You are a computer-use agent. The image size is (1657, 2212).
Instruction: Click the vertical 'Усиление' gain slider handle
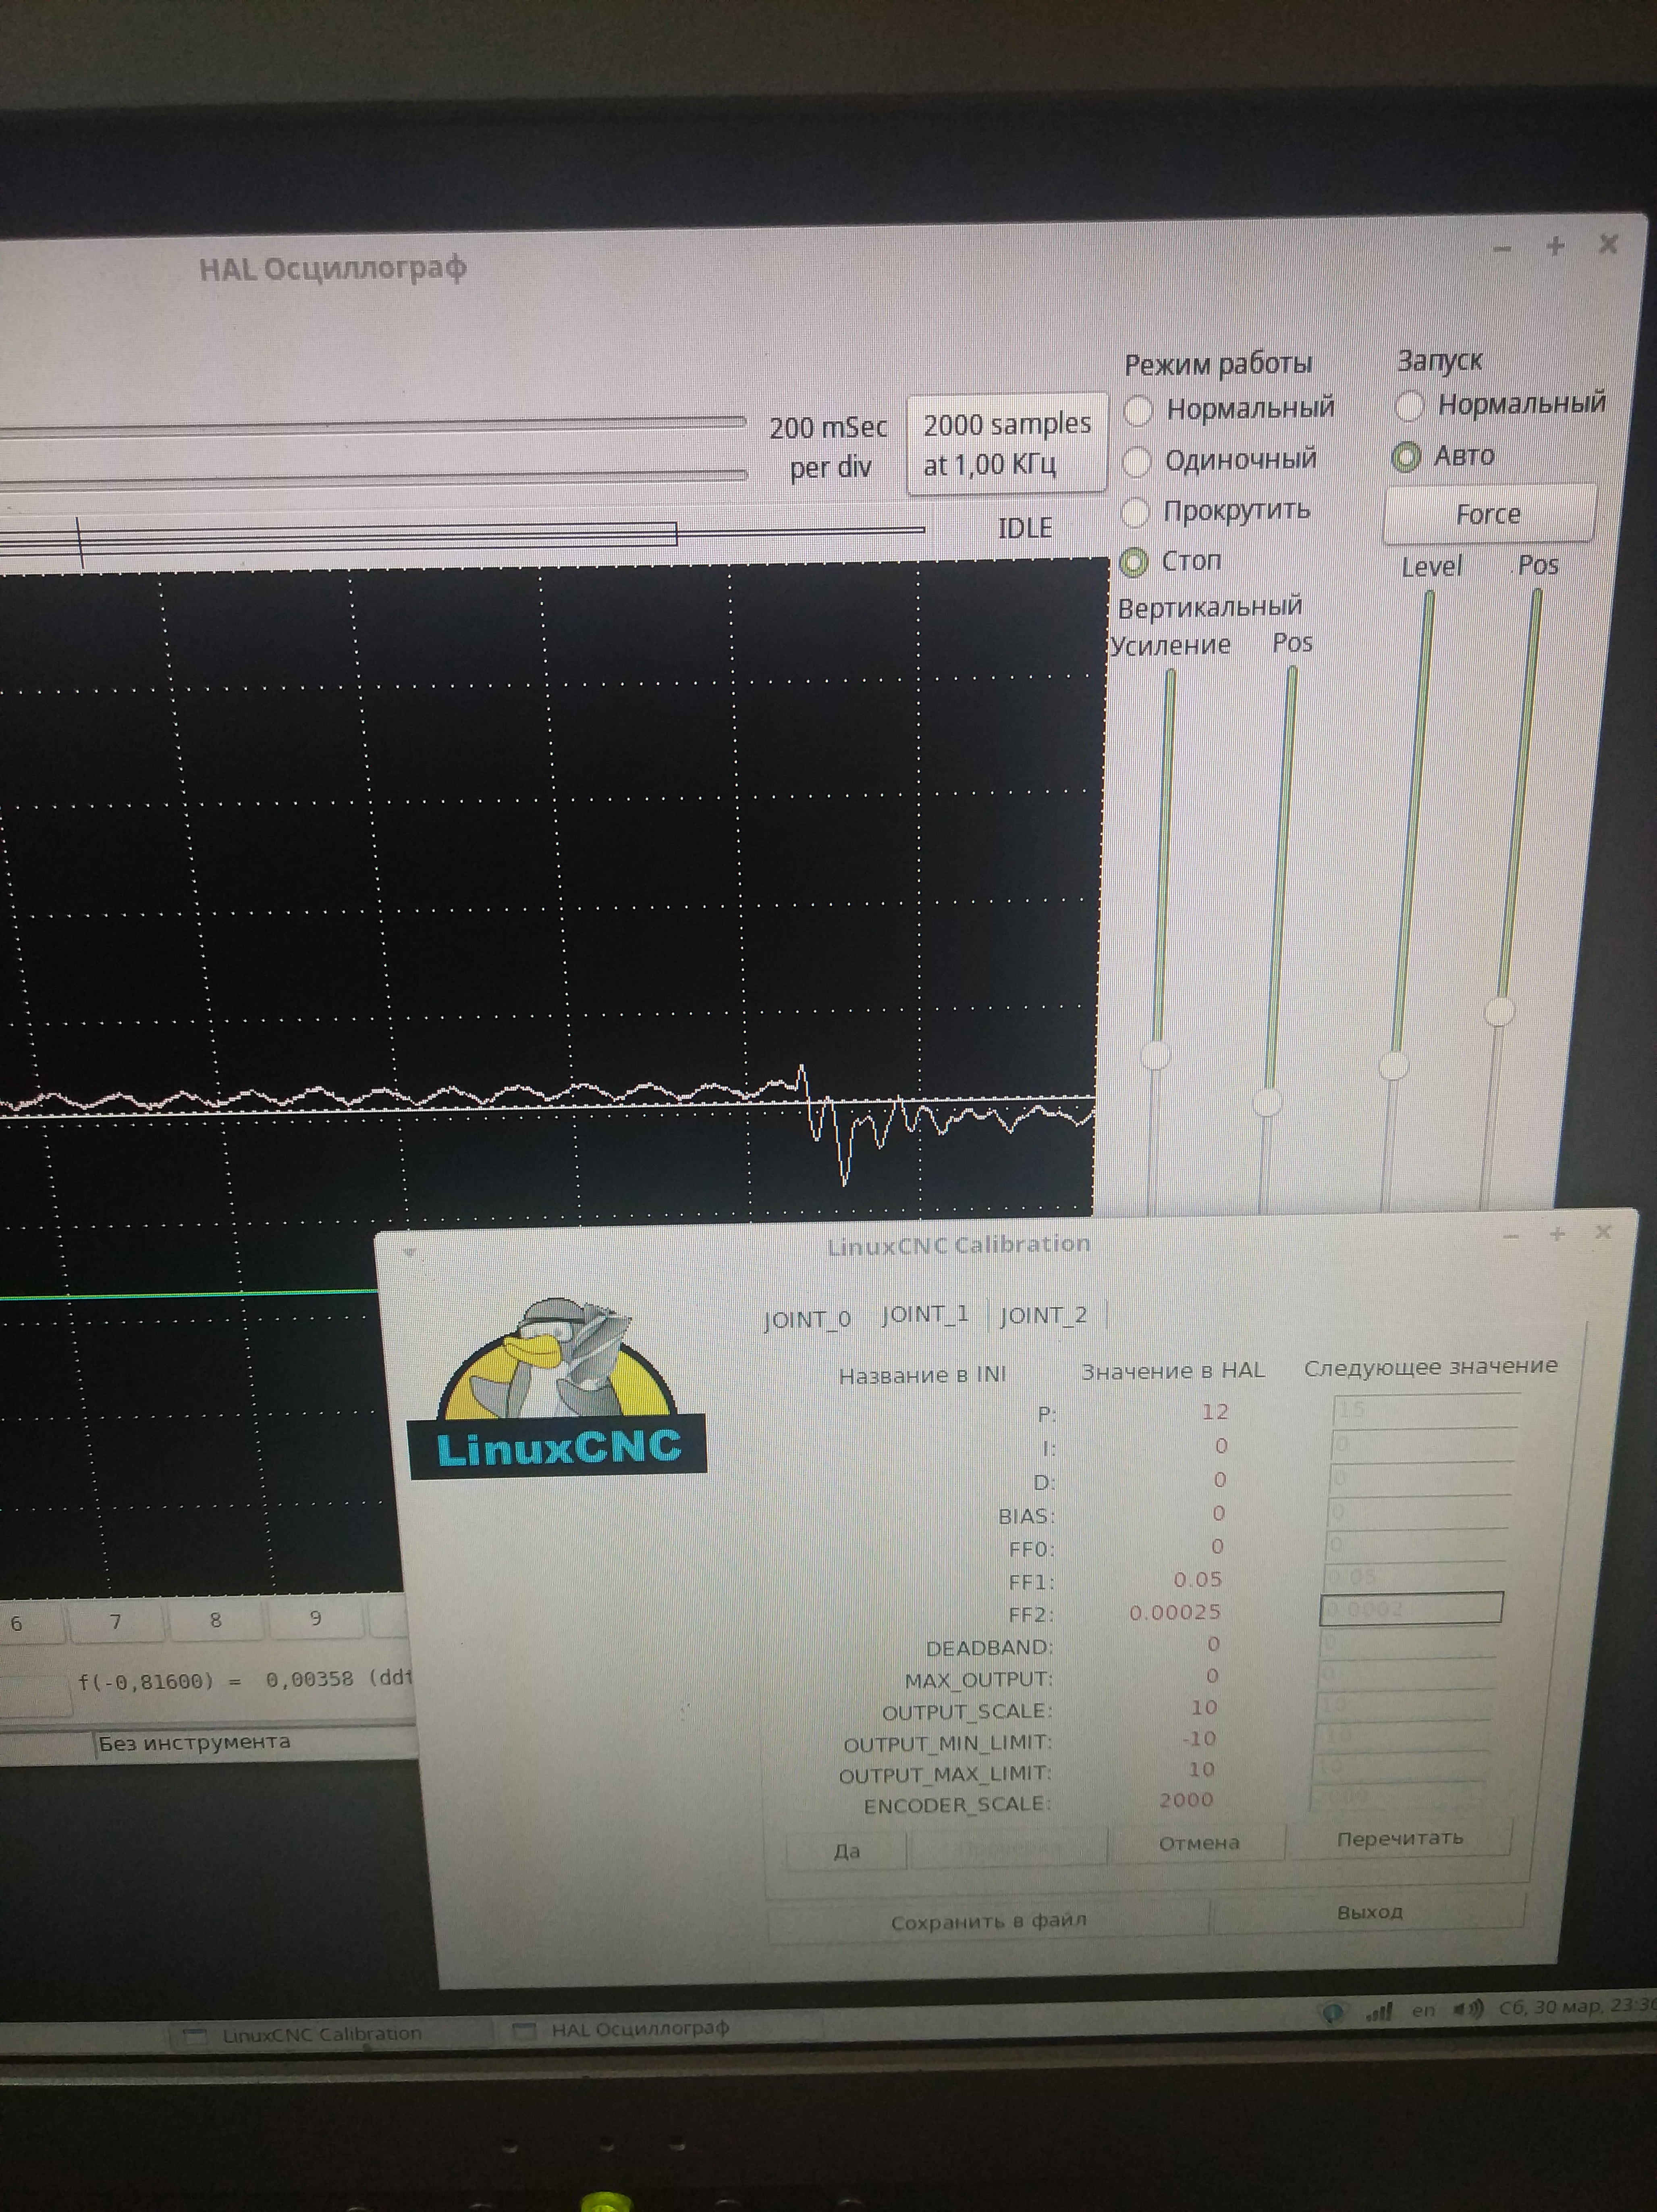[1157, 1055]
